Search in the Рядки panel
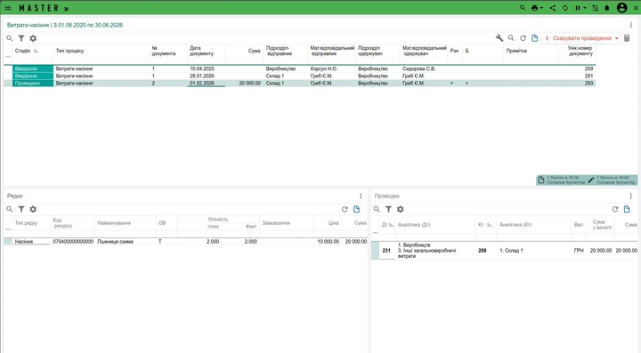 pos(10,209)
